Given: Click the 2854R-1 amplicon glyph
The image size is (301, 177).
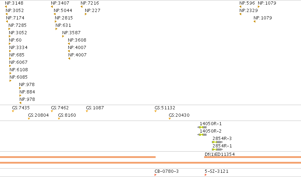Looking at the screenshot, I should pos(217,149).
